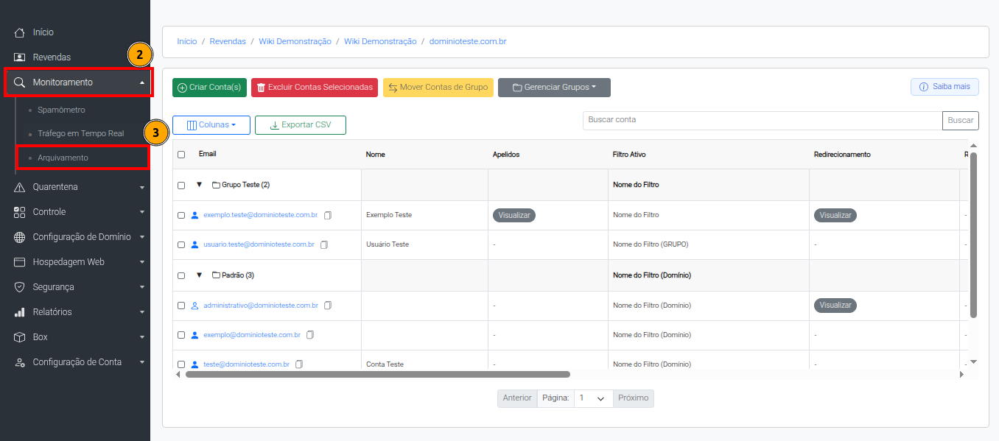
Task: Click the vertical table scrollbar
Action: pyautogui.click(x=973, y=235)
